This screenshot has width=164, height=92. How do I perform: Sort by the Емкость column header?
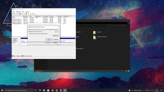(x=53, y=16)
